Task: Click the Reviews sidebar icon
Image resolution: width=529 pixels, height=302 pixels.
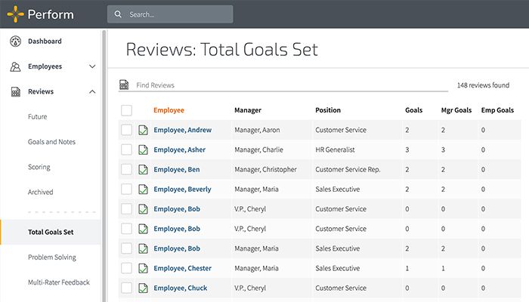Action: point(15,92)
